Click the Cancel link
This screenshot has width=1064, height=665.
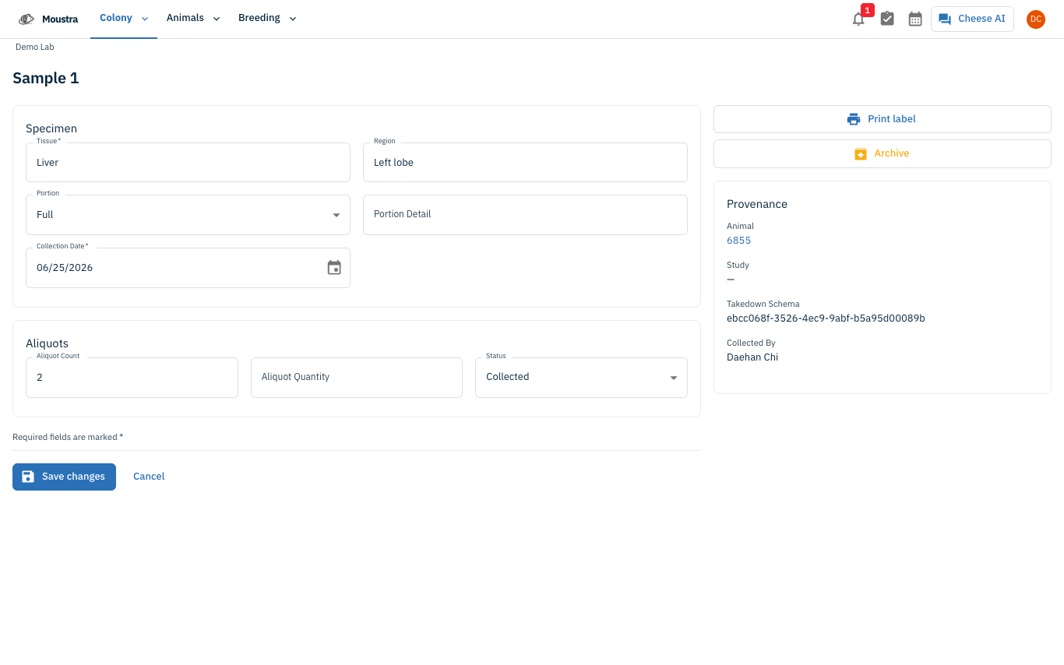[149, 477]
